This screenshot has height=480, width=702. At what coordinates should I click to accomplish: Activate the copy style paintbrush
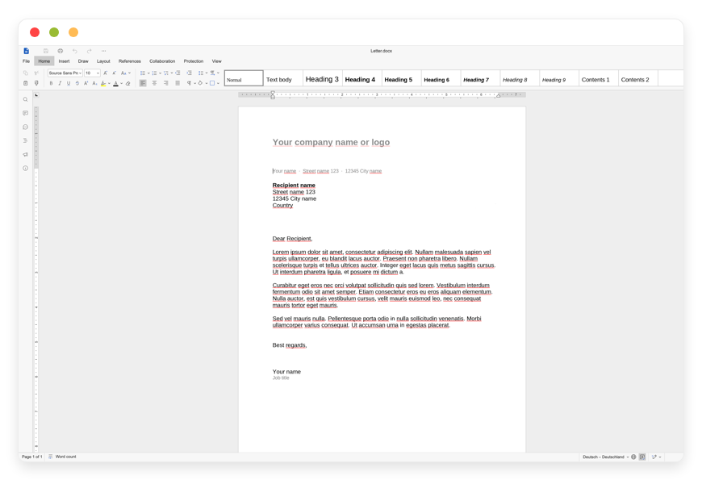[x=36, y=83]
